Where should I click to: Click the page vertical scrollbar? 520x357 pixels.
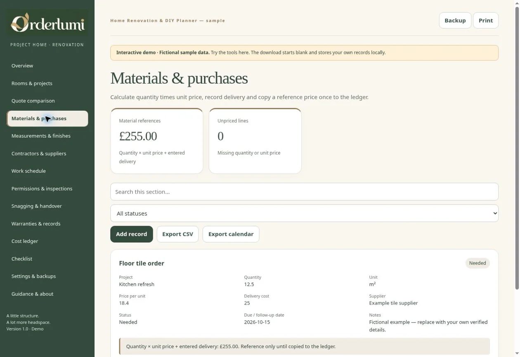516,148
